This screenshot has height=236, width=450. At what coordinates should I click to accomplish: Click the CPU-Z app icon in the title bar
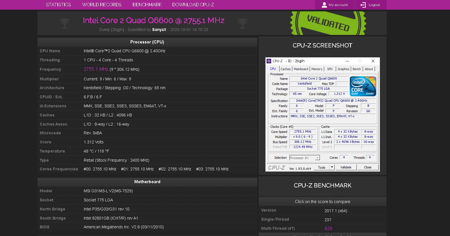pos(269,61)
